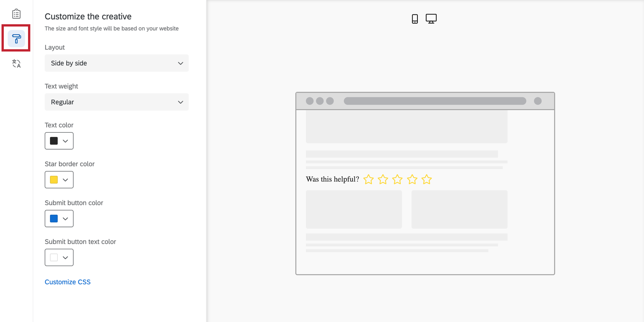Open the clipboard survey content icon
Screen dimensions: 644x322
[16, 14]
